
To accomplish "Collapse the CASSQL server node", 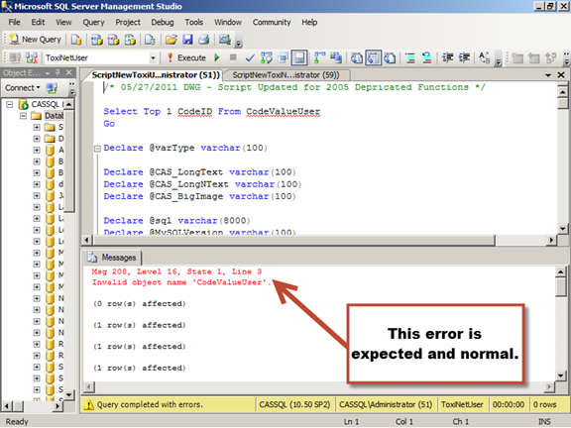I will pyautogui.click(x=10, y=104).
